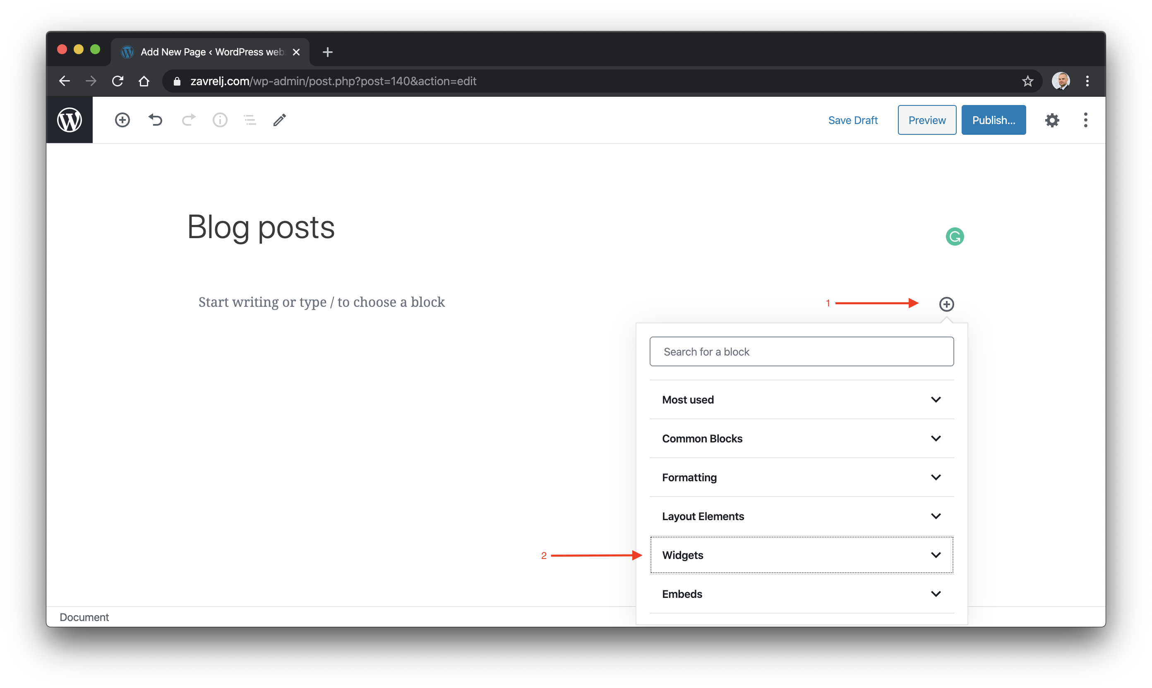The image size is (1152, 688).
Task: Expand the Widgets section
Action: pos(801,555)
